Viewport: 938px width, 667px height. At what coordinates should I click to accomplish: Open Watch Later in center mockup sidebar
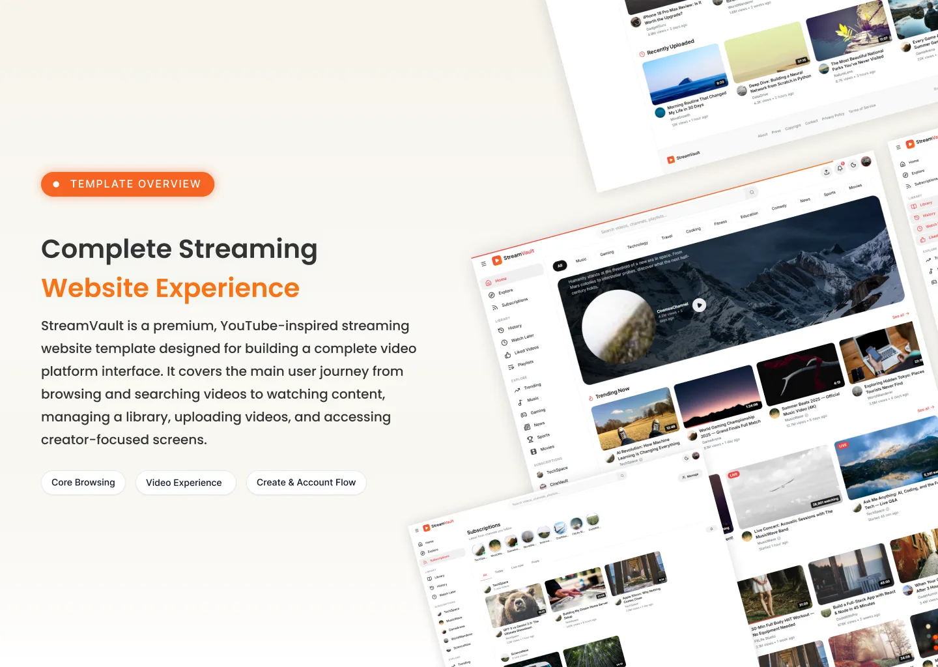click(517, 339)
